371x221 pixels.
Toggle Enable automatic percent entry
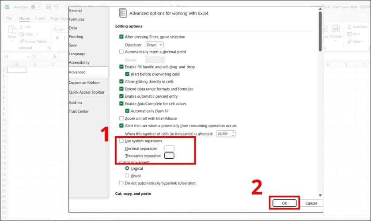click(x=121, y=96)
